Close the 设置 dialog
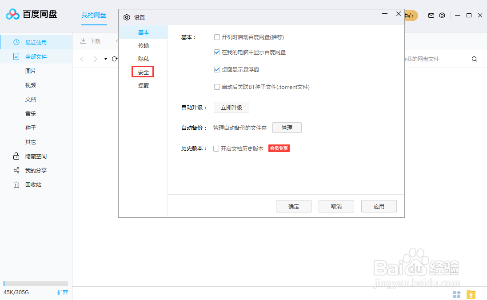The width and height of the screenshot is (487, 300). coord(399,14)
